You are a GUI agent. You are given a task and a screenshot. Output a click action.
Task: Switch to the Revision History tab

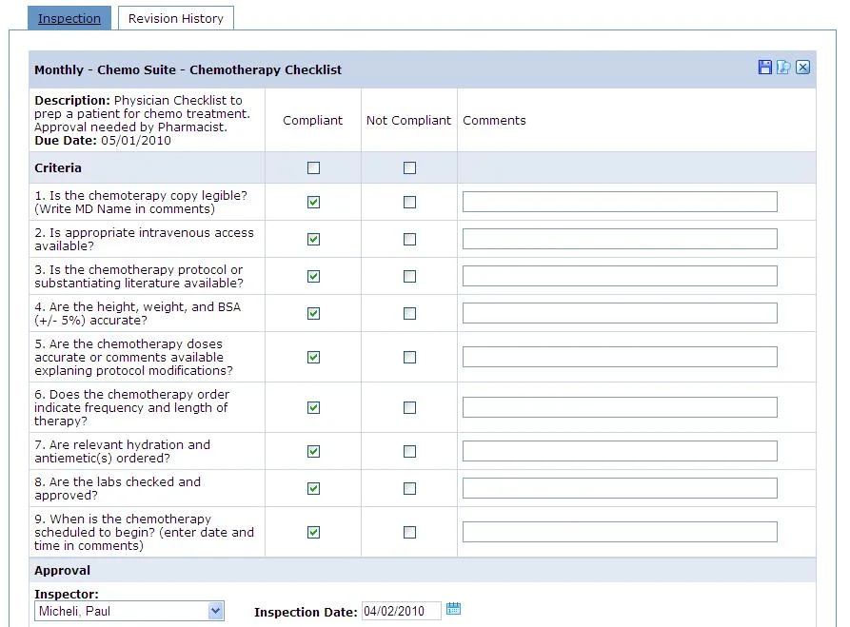pos(175,17)
